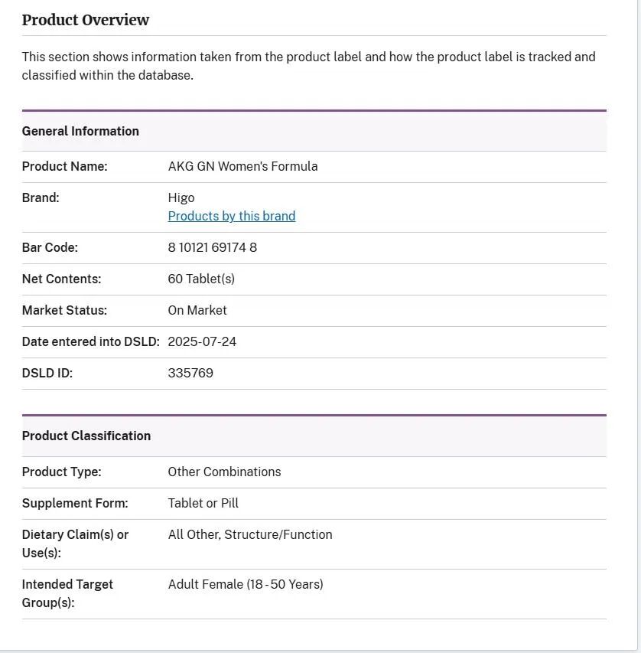Open the "Products by this brand" link

[231, 217]
